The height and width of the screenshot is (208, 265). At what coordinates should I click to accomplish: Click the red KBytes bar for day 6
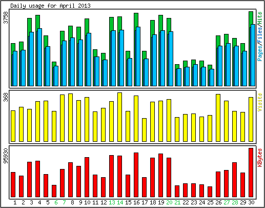(x=54, y=191)
